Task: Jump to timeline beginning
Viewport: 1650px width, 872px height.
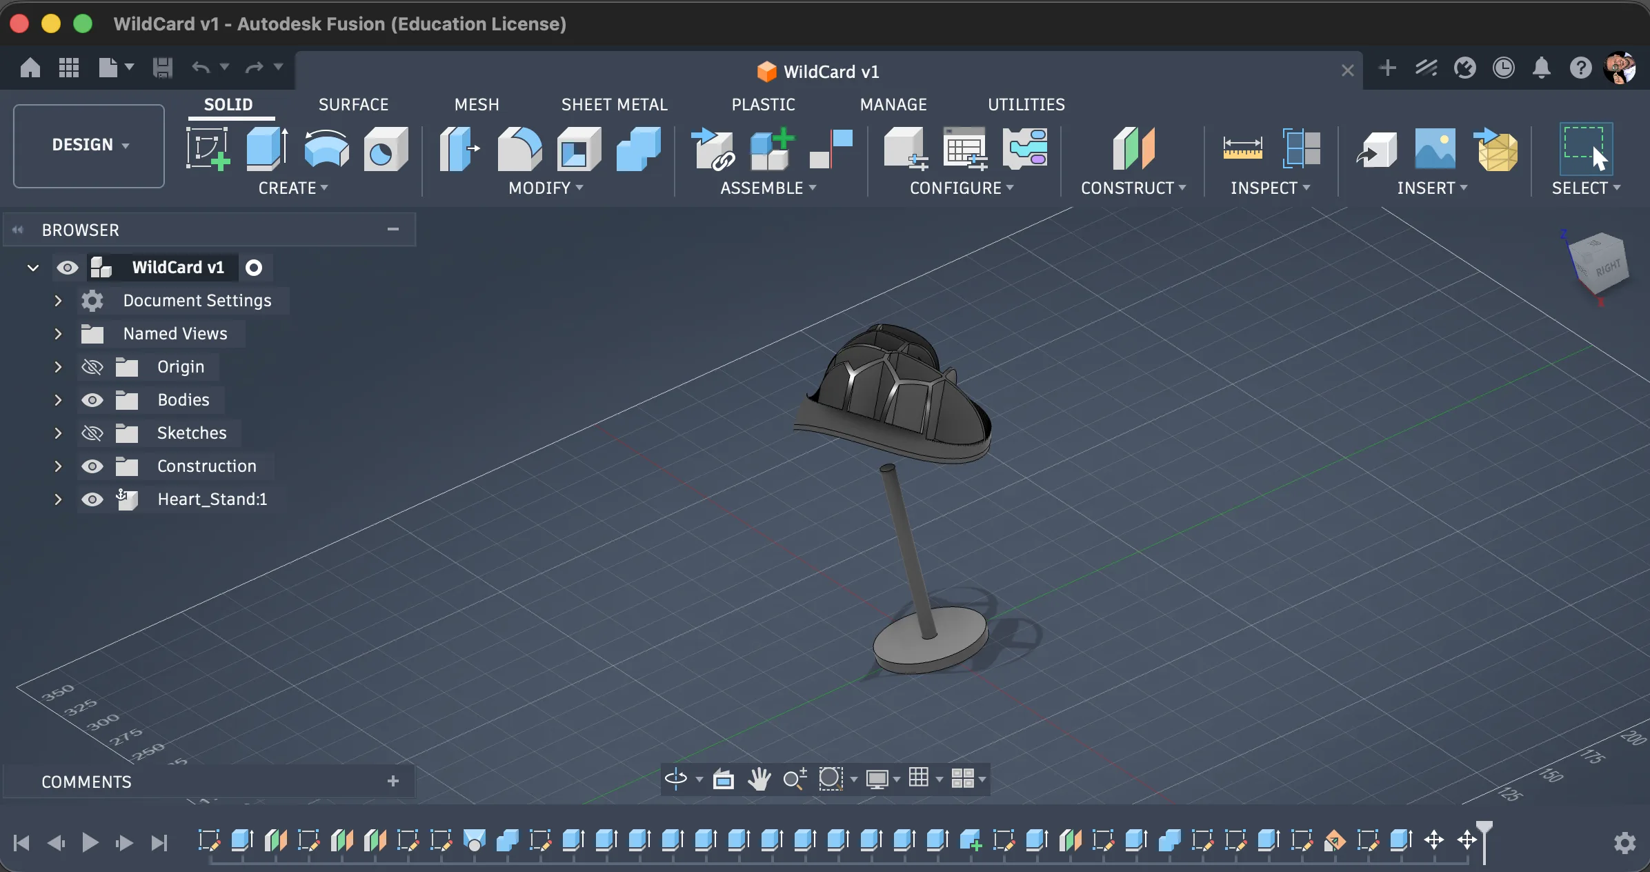Action: click(21, 842)
